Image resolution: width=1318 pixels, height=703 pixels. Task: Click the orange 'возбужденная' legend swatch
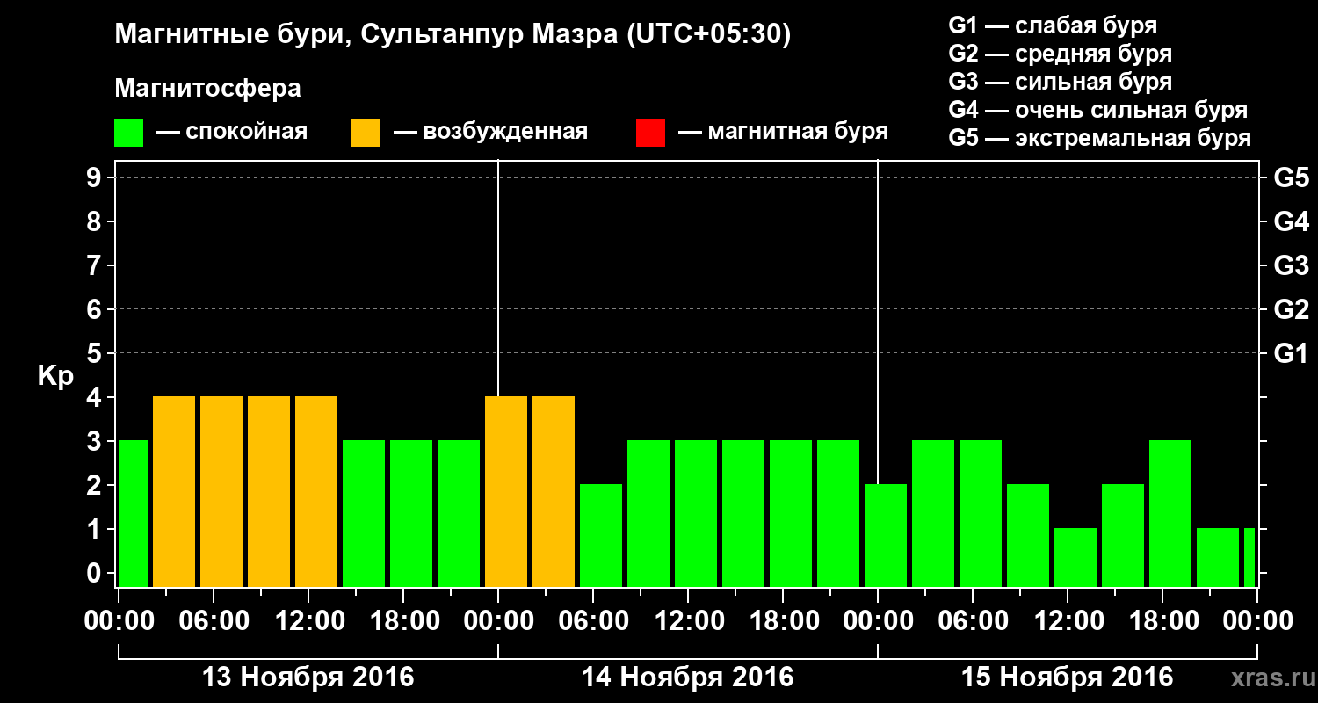[366, 133]
